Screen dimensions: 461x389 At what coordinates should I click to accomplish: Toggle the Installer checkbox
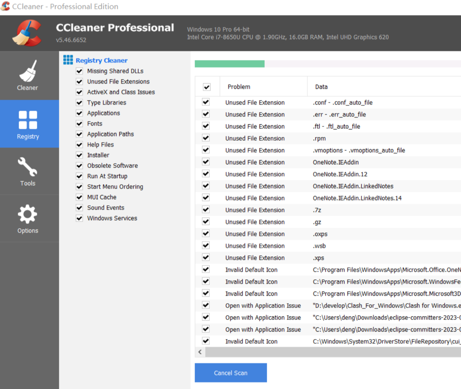click(79, 155)
